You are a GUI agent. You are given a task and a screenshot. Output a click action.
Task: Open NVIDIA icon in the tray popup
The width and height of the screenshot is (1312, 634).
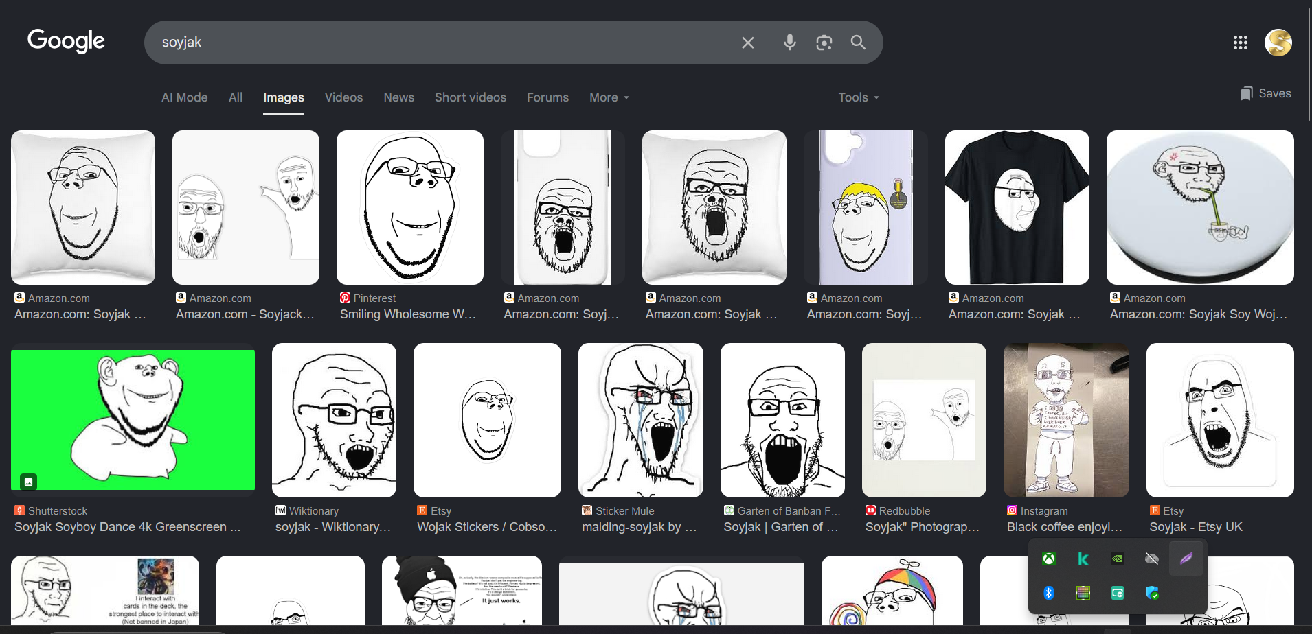pyautogui.click(x=1118, y=559)
